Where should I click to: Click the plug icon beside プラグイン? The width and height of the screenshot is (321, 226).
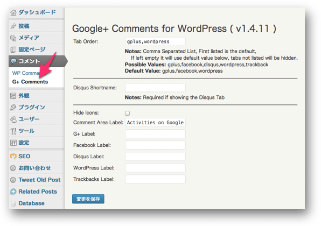13,107
